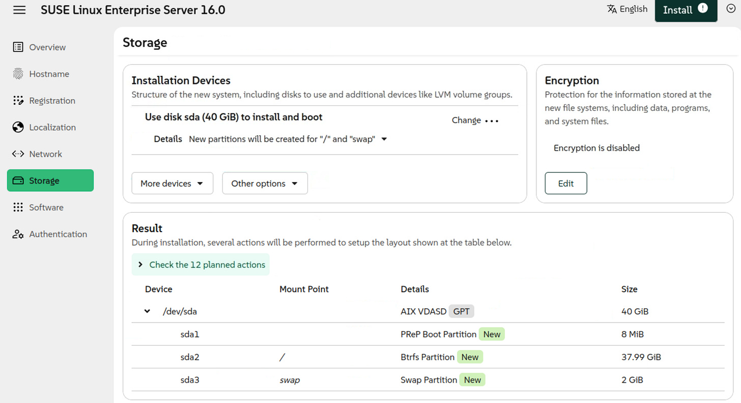Go to the Overview section
This screenshot has height=403, width=741.
tap(47, 47)
